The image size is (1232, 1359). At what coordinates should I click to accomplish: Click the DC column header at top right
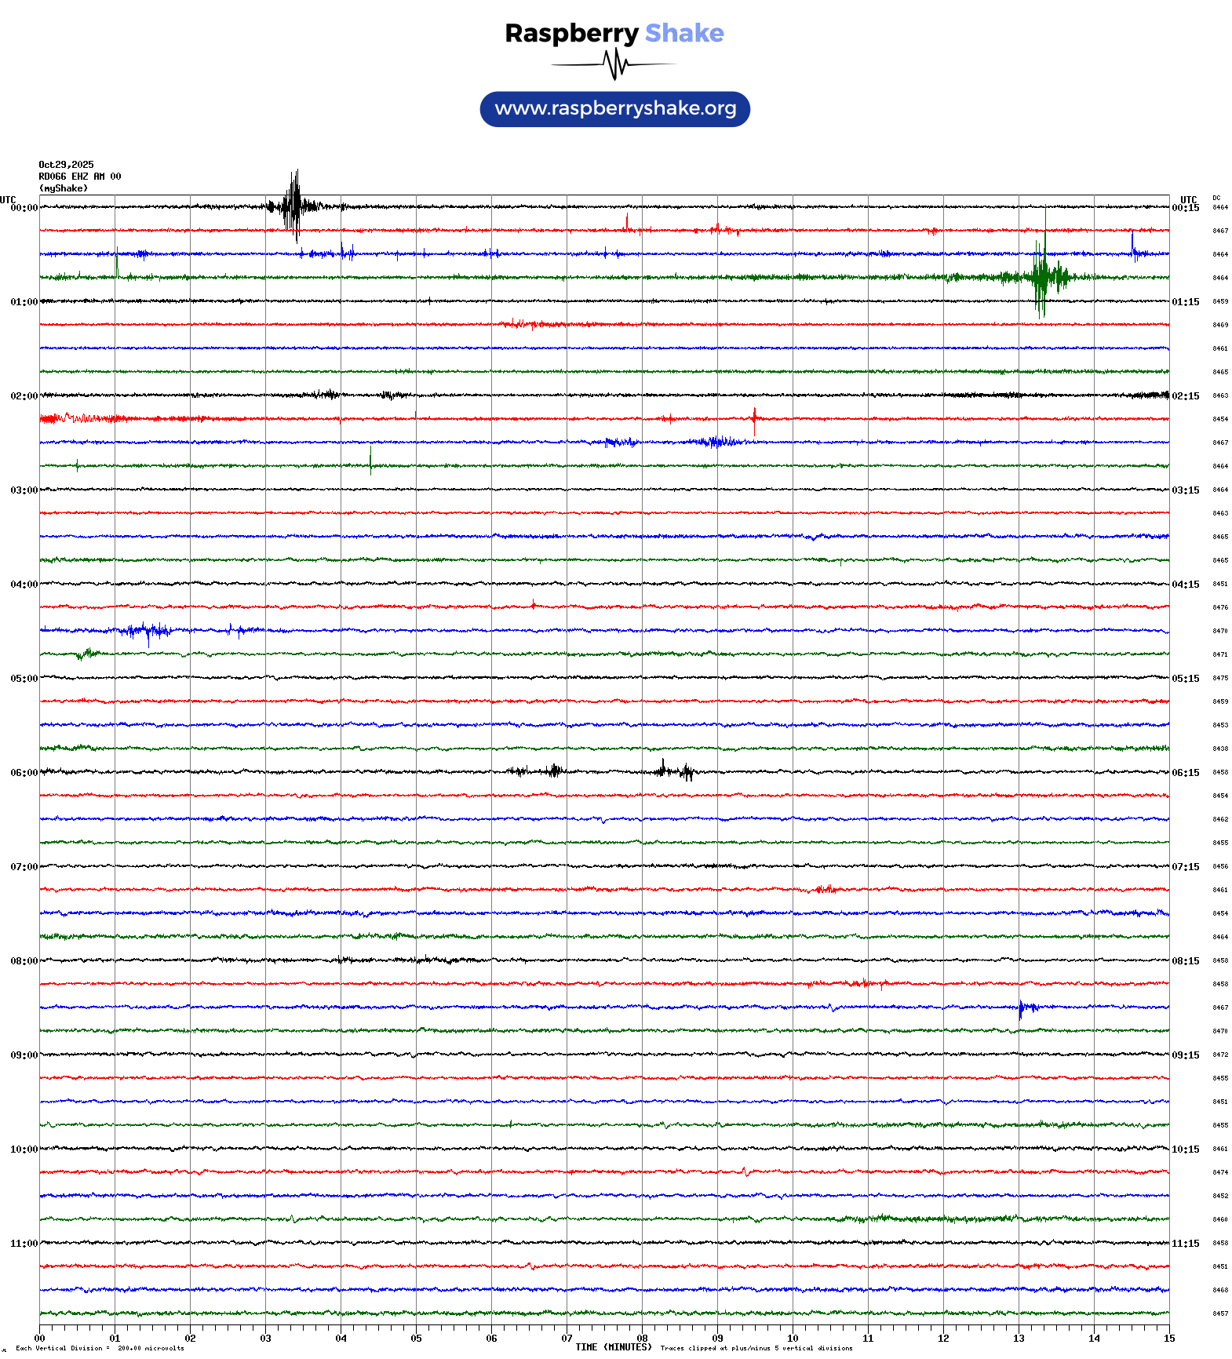point(1216,199)
